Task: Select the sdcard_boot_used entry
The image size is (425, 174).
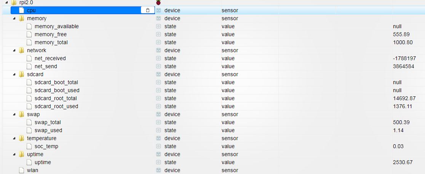Action: [x=57, y=90]
